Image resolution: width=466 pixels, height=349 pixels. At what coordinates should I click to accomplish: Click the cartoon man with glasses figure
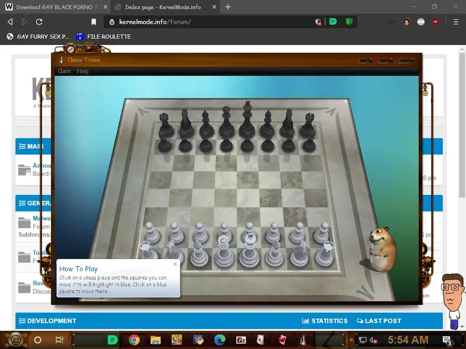453,301
